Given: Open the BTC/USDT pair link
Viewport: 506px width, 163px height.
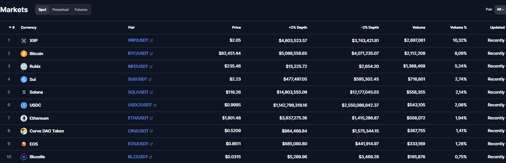Looking at the screenshot, I should (138, 53).
